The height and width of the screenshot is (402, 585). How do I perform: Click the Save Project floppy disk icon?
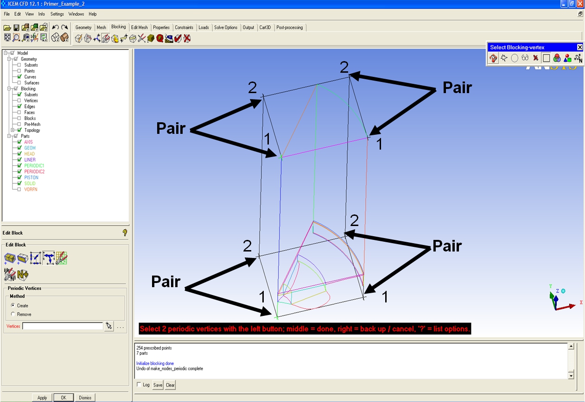16,28
